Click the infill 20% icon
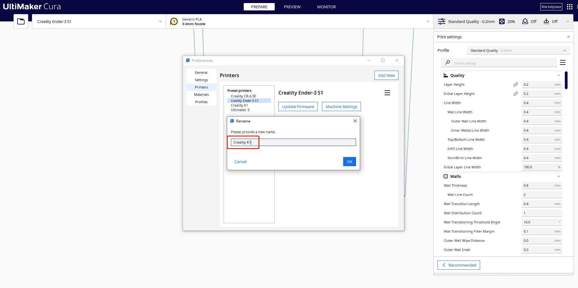The image size is (578, 288). click(x=502, y=21)
